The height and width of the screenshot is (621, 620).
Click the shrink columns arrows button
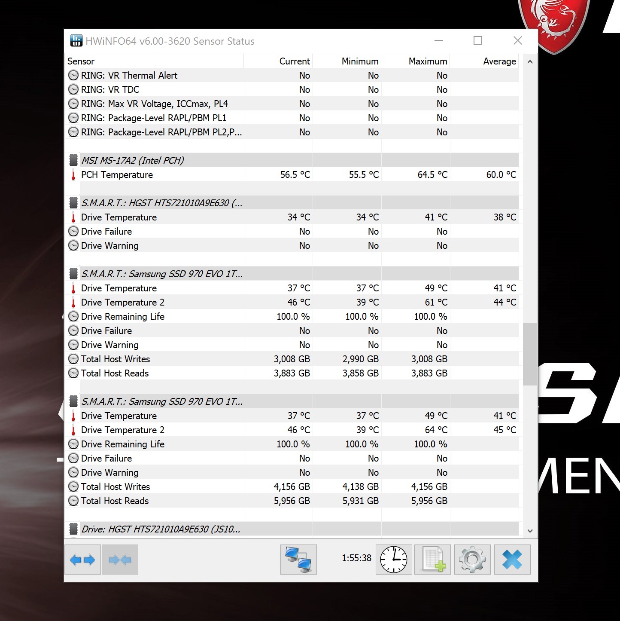120,560
